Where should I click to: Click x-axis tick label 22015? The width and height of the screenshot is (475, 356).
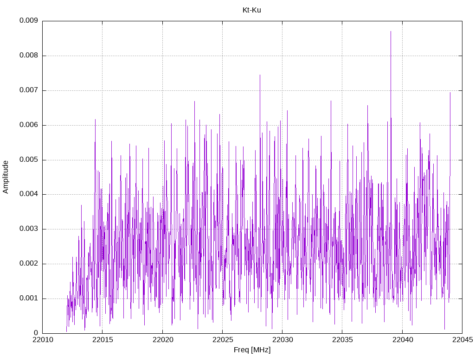[103, 340]
